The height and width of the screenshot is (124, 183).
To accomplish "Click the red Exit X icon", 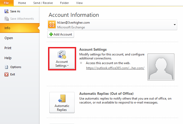I will [x=6, y=74].
